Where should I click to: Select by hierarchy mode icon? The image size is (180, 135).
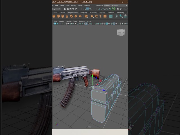point(84,9)
